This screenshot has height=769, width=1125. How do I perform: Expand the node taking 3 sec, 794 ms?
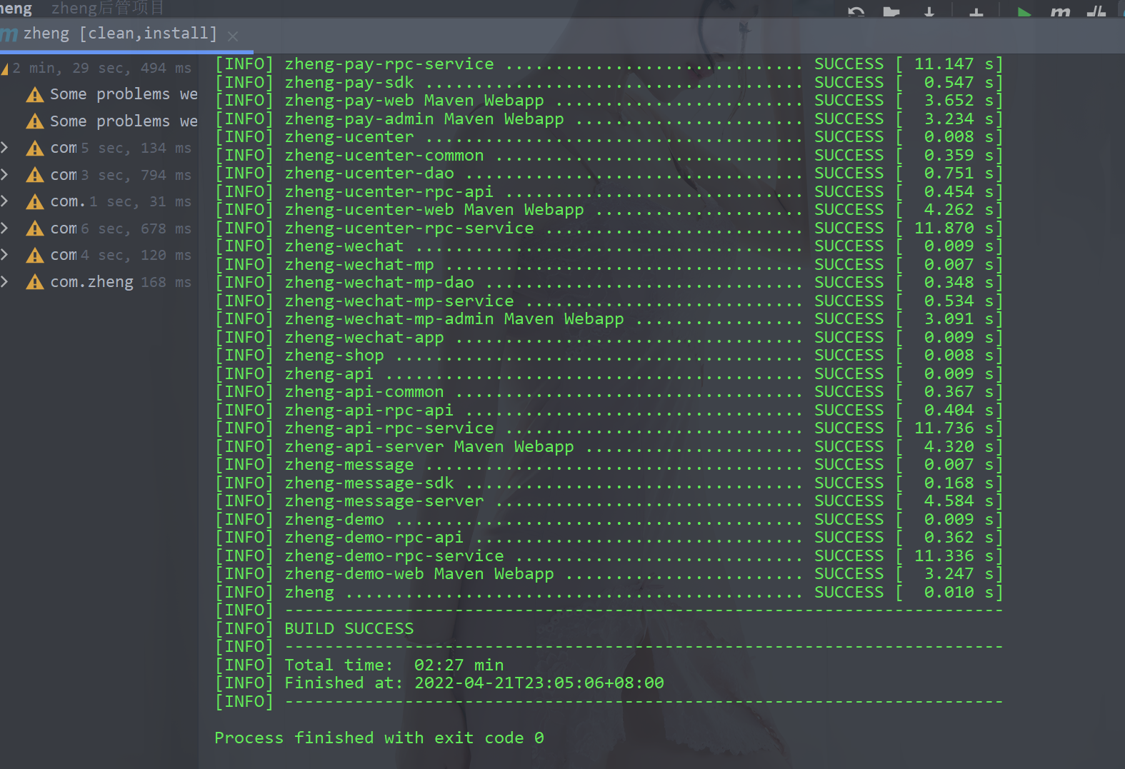[5, 175]
